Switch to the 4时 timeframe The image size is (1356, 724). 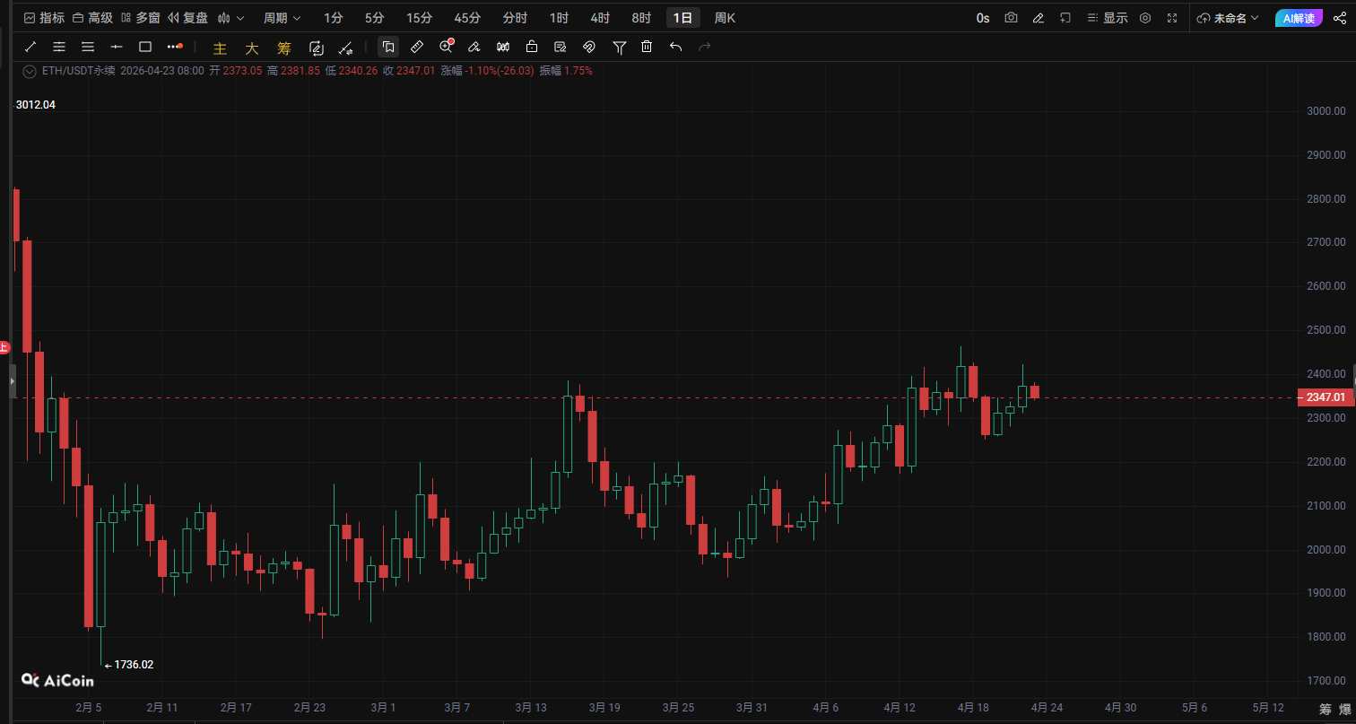pyautogui.click(x=600, y=18)
